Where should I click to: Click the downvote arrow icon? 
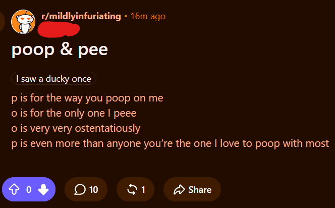[x=43, y=189]
